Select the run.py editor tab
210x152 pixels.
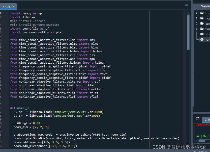(6, 7)
